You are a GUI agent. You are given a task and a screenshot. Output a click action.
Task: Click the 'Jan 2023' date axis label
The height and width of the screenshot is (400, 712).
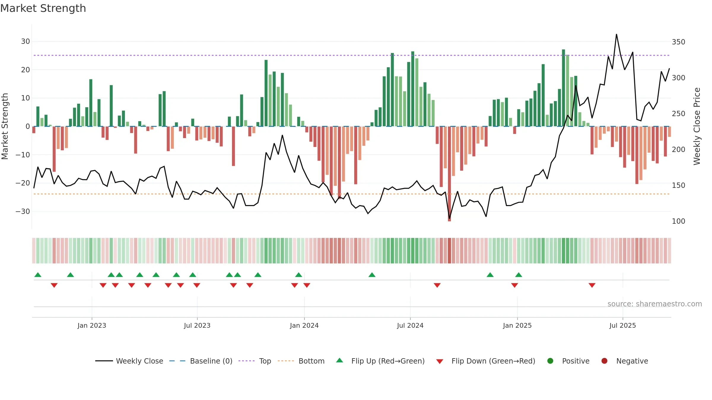(x=92, y=325)
